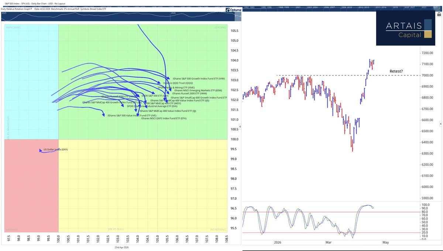Click the 'Mar' date axis label
Viewport: 443px width, 251px height.
tap(329, 243)
